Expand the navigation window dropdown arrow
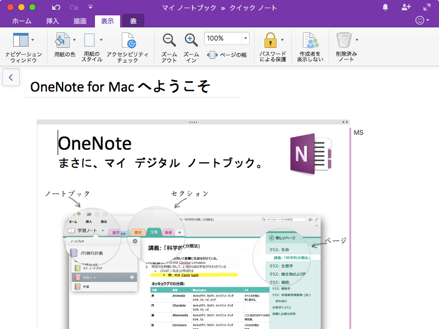This screenshot has width=439, height=329. (x=33, y=40)
